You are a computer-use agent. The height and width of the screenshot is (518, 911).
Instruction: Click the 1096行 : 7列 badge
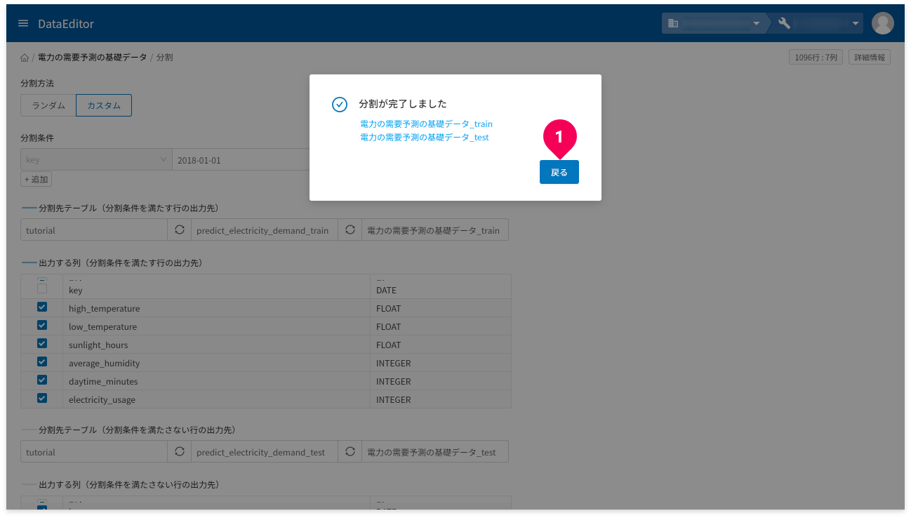pyautogui.click(x=816, y=58)
